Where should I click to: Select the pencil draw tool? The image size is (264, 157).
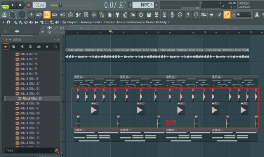click(x=16, y=22)
